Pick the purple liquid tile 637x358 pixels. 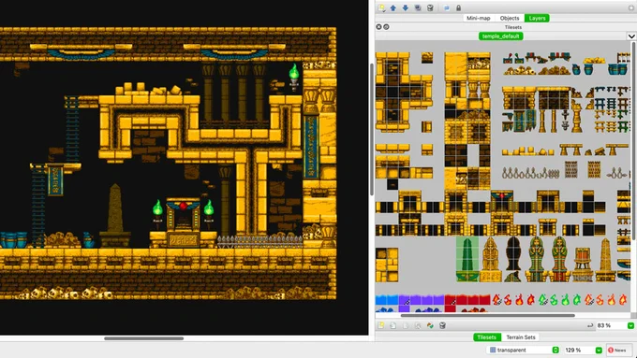[422, 300]
